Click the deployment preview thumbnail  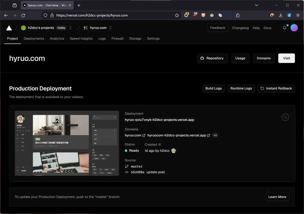click(67, 143)
